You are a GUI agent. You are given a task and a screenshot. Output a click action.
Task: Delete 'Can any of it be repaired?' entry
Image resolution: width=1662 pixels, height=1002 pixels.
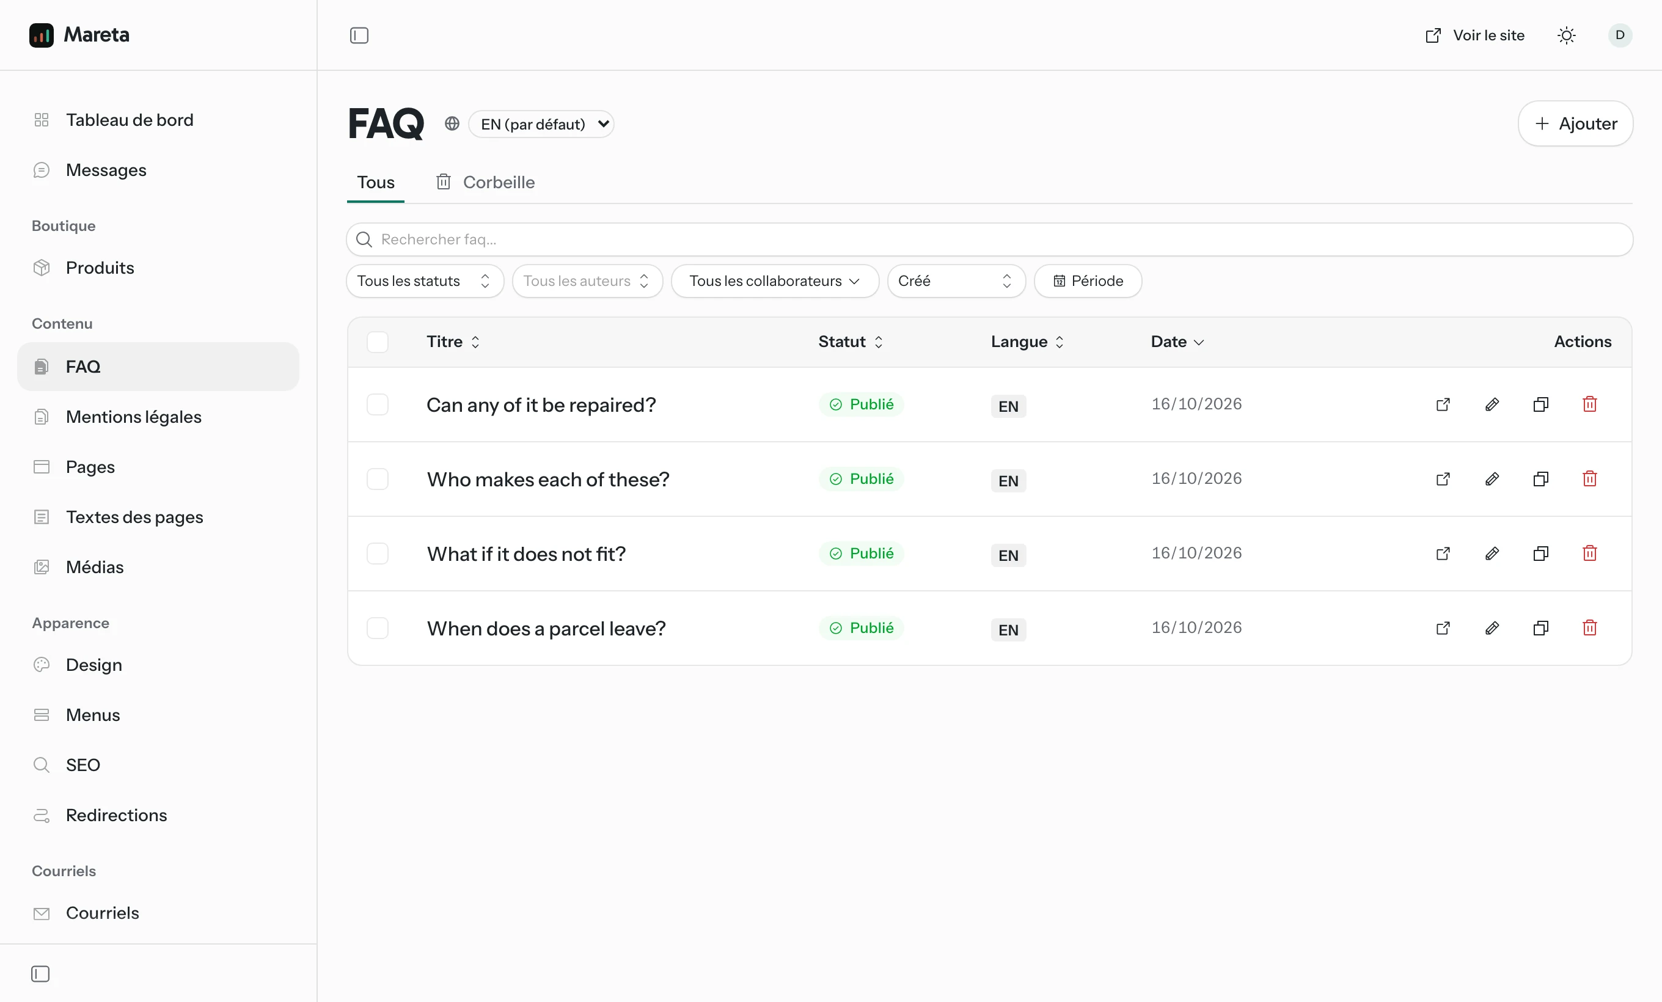pos(1590,404)
